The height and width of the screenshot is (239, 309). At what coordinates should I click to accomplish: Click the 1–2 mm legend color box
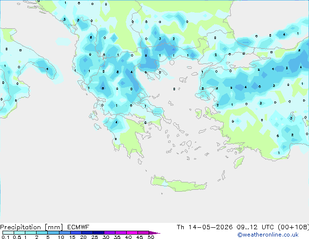(x=31, y=233)
